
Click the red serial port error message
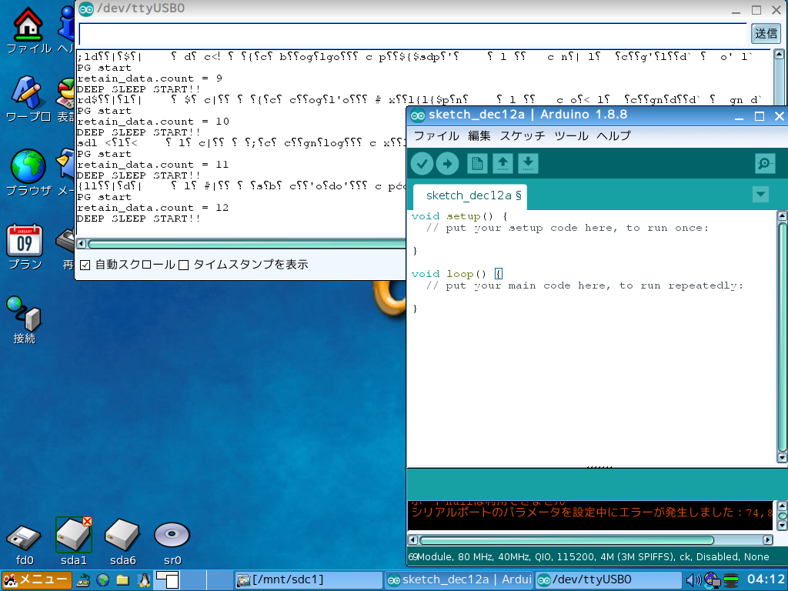[592, 513]
